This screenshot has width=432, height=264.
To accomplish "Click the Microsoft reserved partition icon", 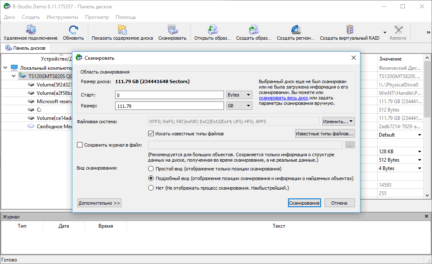I will click(x=31, y=101).
